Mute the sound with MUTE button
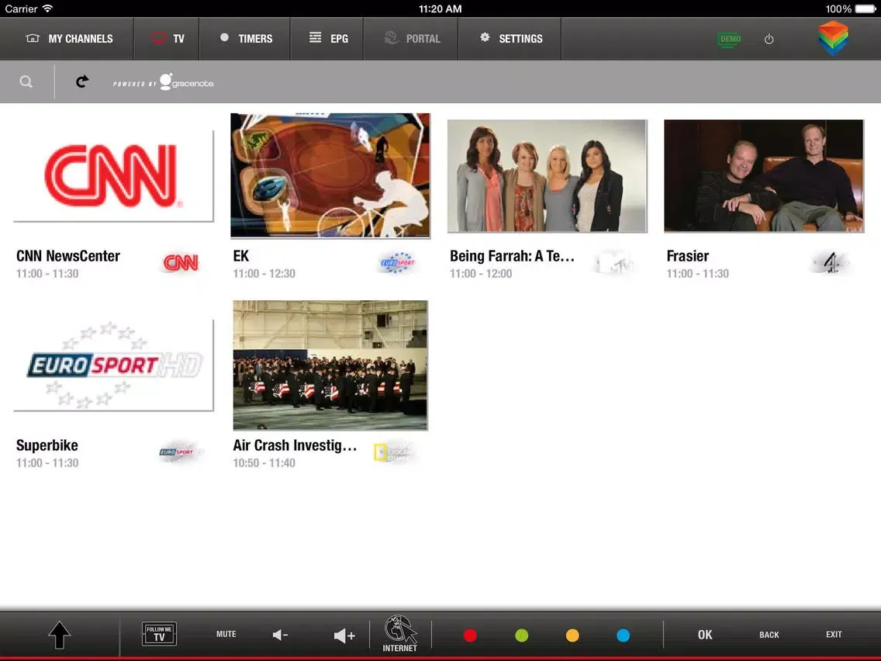The height and width of the screenshot is (661, 881). 226,634
